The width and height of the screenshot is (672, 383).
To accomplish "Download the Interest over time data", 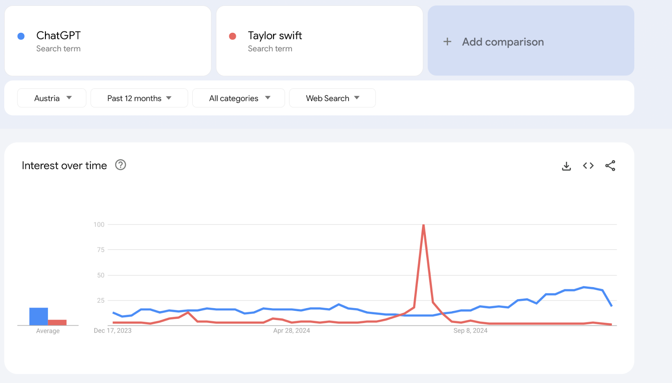I will click(566, 166).
